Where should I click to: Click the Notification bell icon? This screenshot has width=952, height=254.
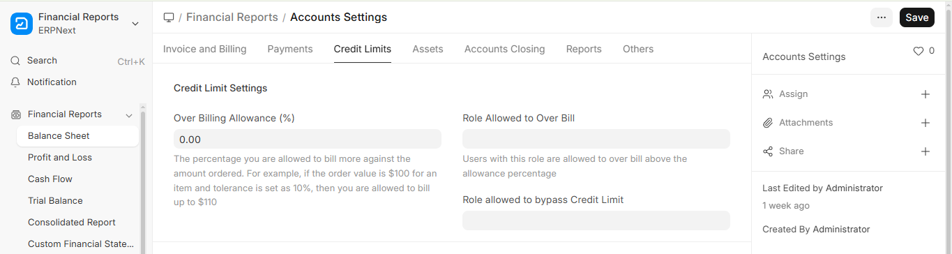[x=15, y=82]
